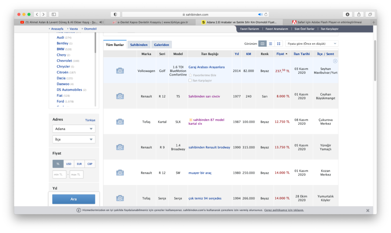Image resolution: width=391 pixels, height=233 pixels.
Task: Reload the sahibinden.com page
Action: (266, 14)
